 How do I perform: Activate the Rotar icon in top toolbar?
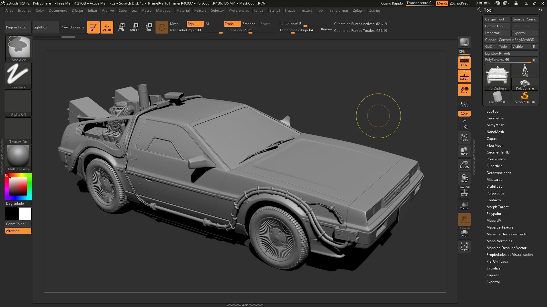point(148,27)
